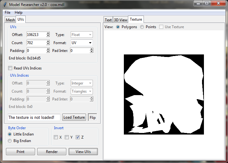Toggle Invert X checkbox

[56, 137]
